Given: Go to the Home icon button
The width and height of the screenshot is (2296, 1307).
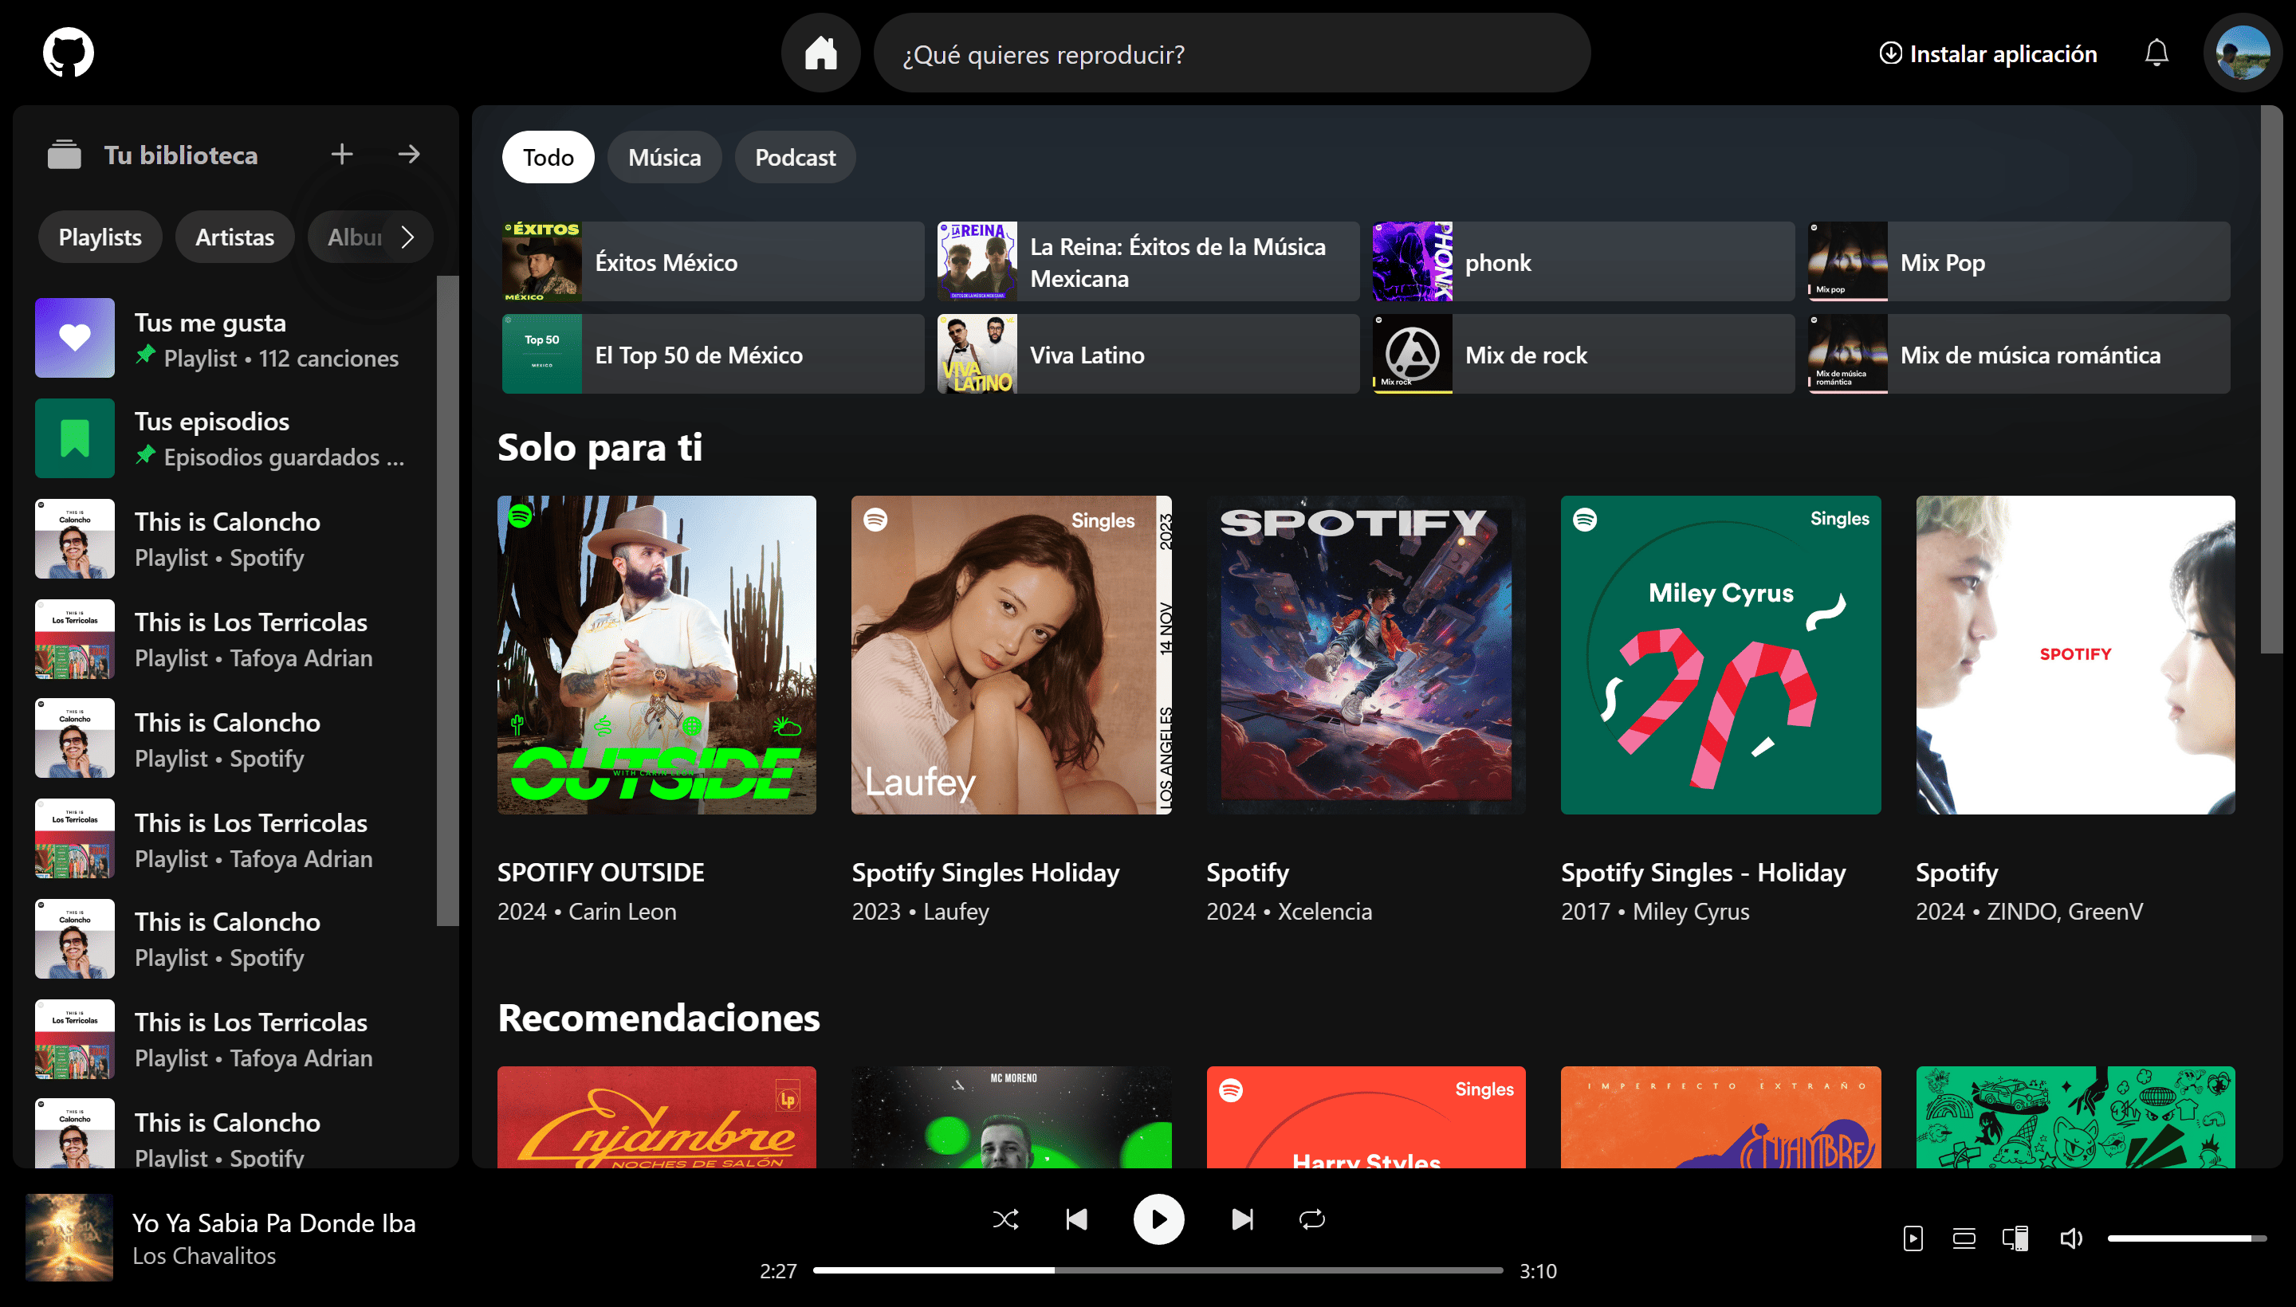Looking at the screenshot, I should point(820,53).
